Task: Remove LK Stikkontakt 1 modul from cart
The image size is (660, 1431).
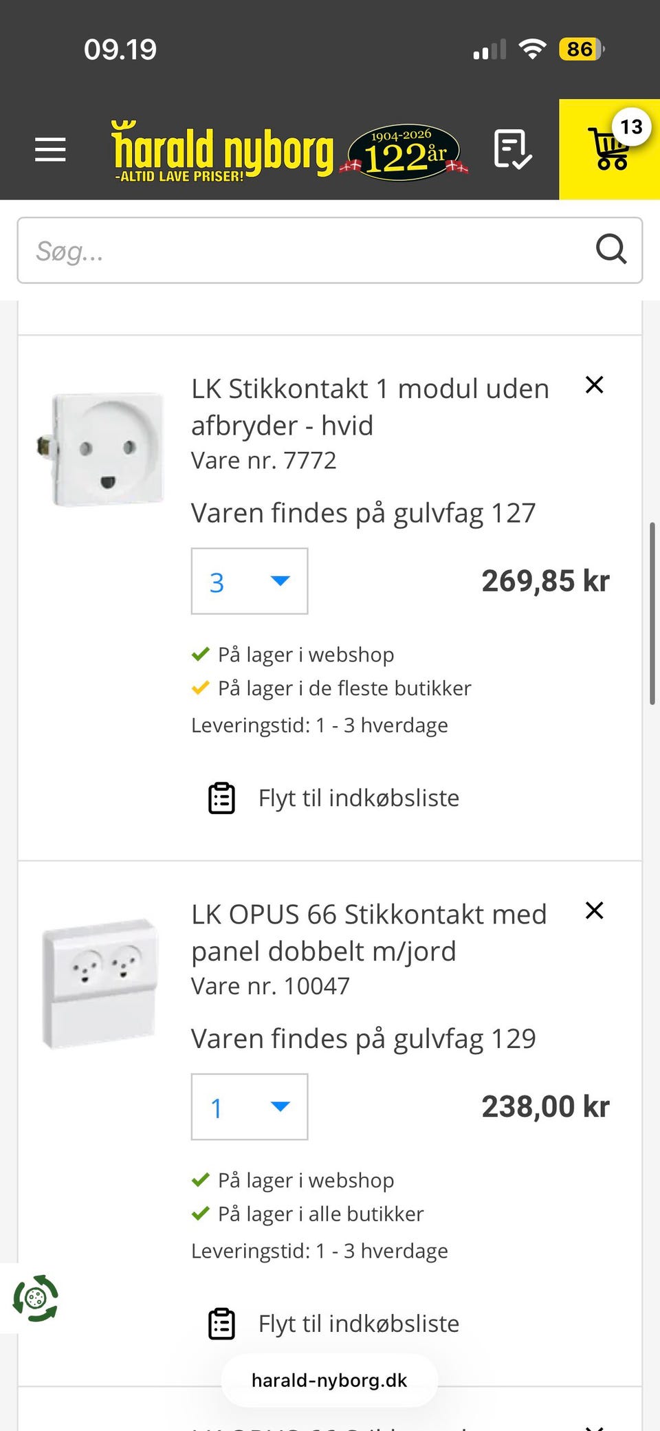Action: 594,385
